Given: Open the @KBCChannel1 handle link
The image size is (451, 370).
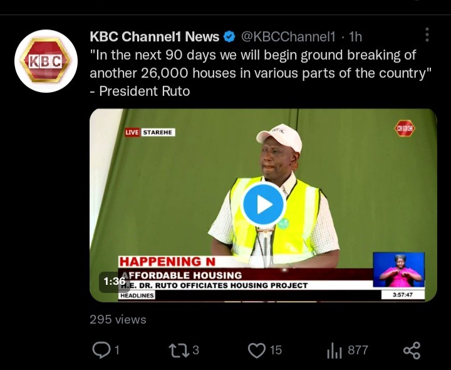Looking at the screenshot, I should [288, 37].
